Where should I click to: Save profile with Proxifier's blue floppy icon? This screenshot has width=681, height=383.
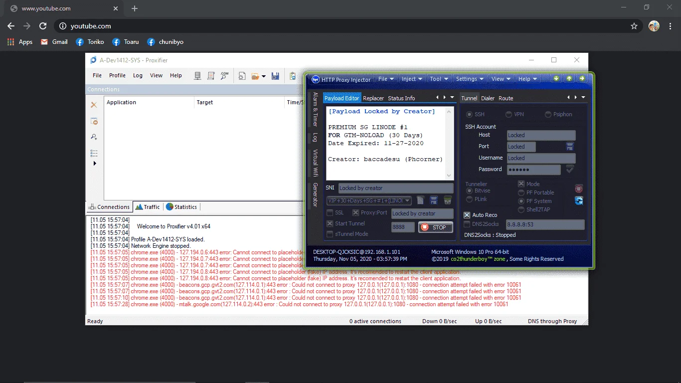tap(275, 76)
